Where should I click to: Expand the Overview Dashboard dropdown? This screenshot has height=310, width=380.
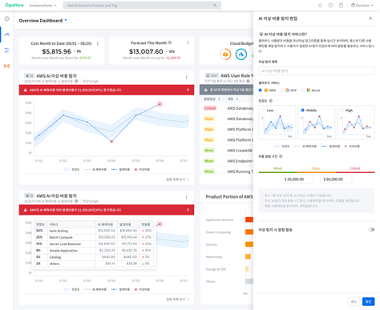(66, 20)
